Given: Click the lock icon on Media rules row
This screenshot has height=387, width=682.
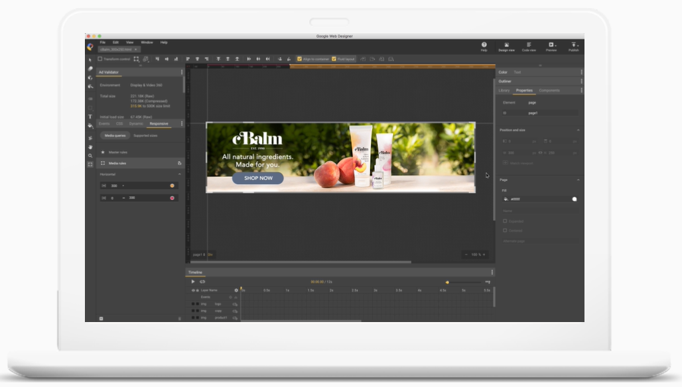Looking at the screenshot, I should [x=179, y=163].
